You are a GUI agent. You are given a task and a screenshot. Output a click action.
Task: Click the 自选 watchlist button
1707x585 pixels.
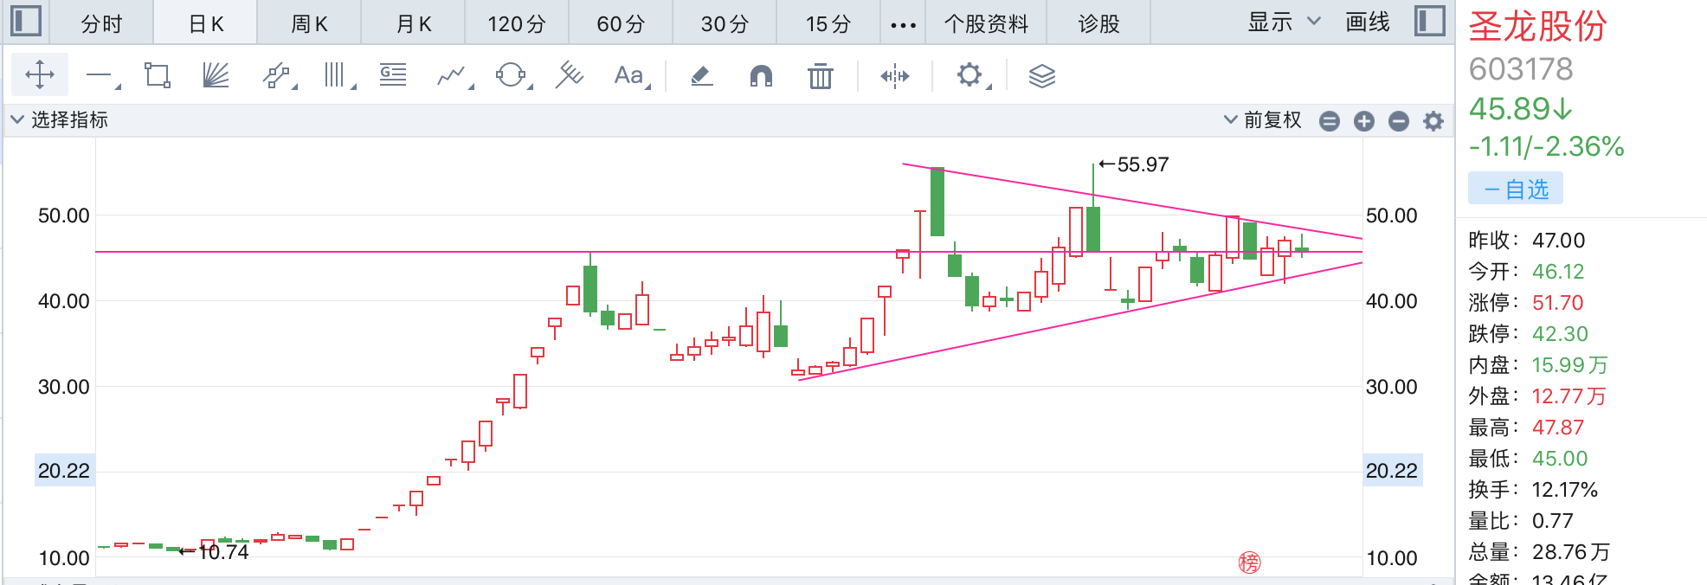[x=1516, y=189]
